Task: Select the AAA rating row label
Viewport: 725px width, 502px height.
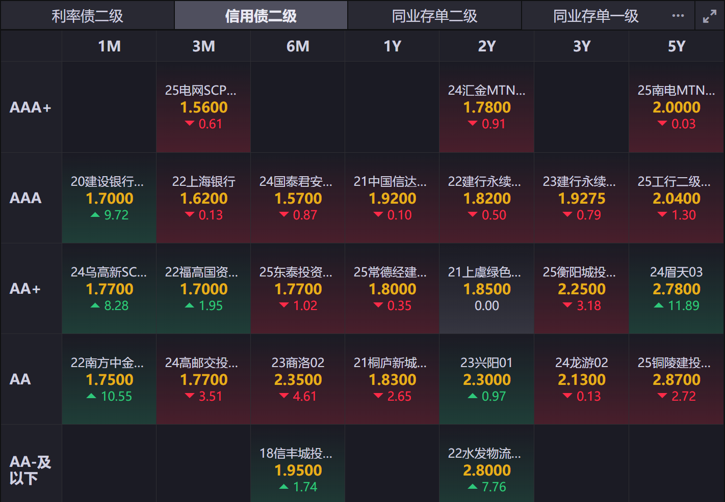Action: [31, 198]
